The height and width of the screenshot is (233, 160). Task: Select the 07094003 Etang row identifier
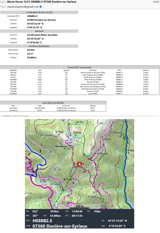pyautogui.click(x=13, y=79)
